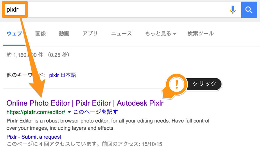Click the blue search magnifier button
260x158 pixels.
pyautogui.click(x=249, y=10)
